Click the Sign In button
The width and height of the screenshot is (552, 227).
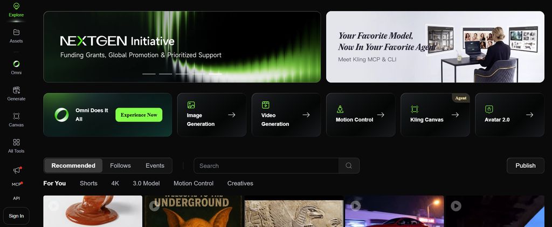pyautogui.click(x=16, y=216)
